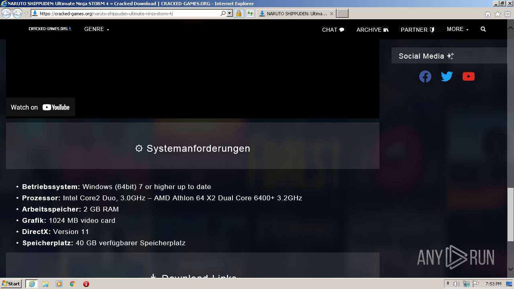Open a new blank tab
The width and height of the screenshot is (514, 289).
click(342, 13)
